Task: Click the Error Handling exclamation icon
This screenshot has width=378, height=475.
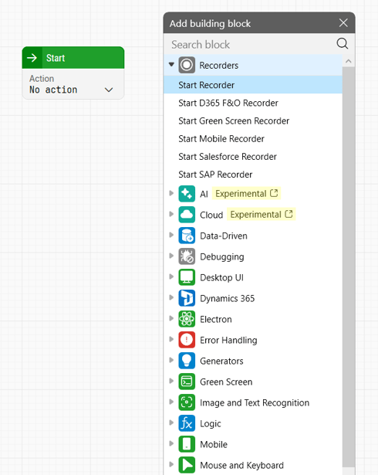Action: 187,340
